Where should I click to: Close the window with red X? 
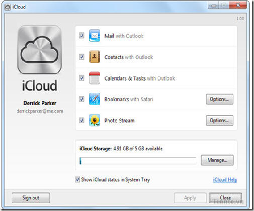238,5
